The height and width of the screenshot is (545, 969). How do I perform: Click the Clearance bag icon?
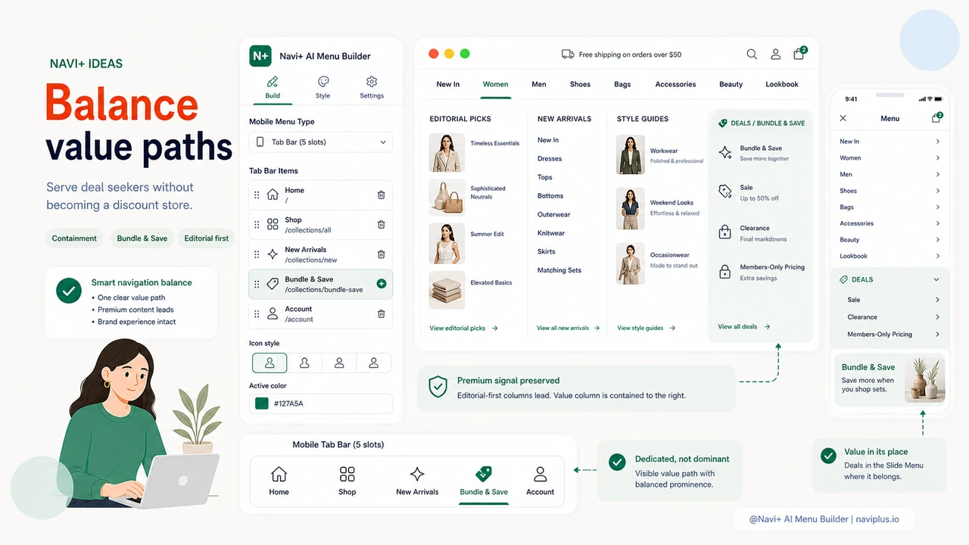(x=725, y=232)
